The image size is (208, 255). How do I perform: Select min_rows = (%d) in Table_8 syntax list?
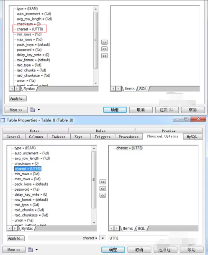27,174
